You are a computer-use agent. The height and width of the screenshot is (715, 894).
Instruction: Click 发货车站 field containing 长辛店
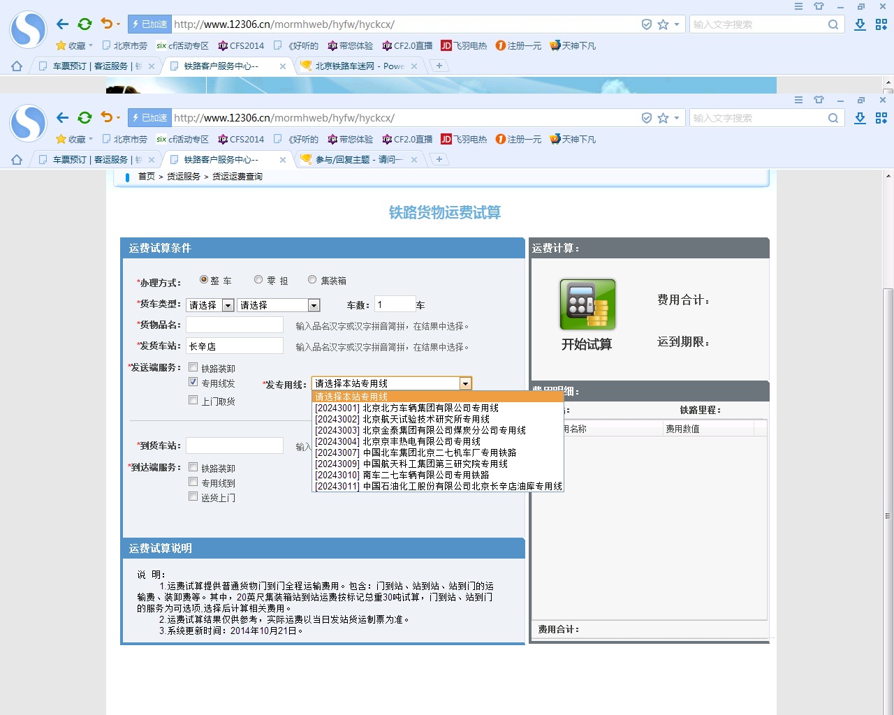click(x=235, y=346)
